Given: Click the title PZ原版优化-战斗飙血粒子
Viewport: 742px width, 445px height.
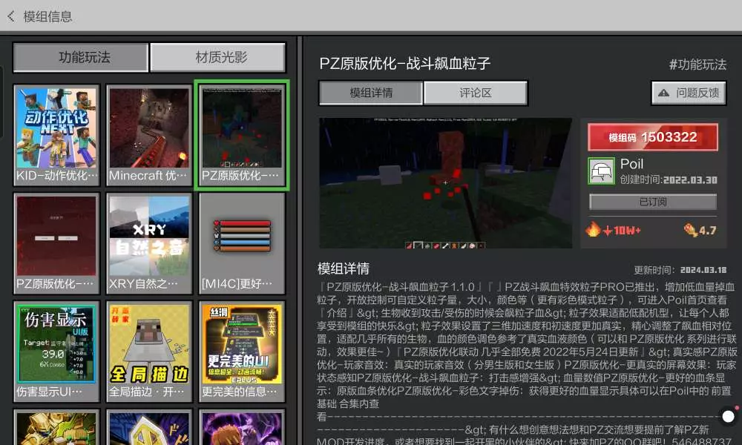Looking at the screenshot, I should tap(404, 63).
